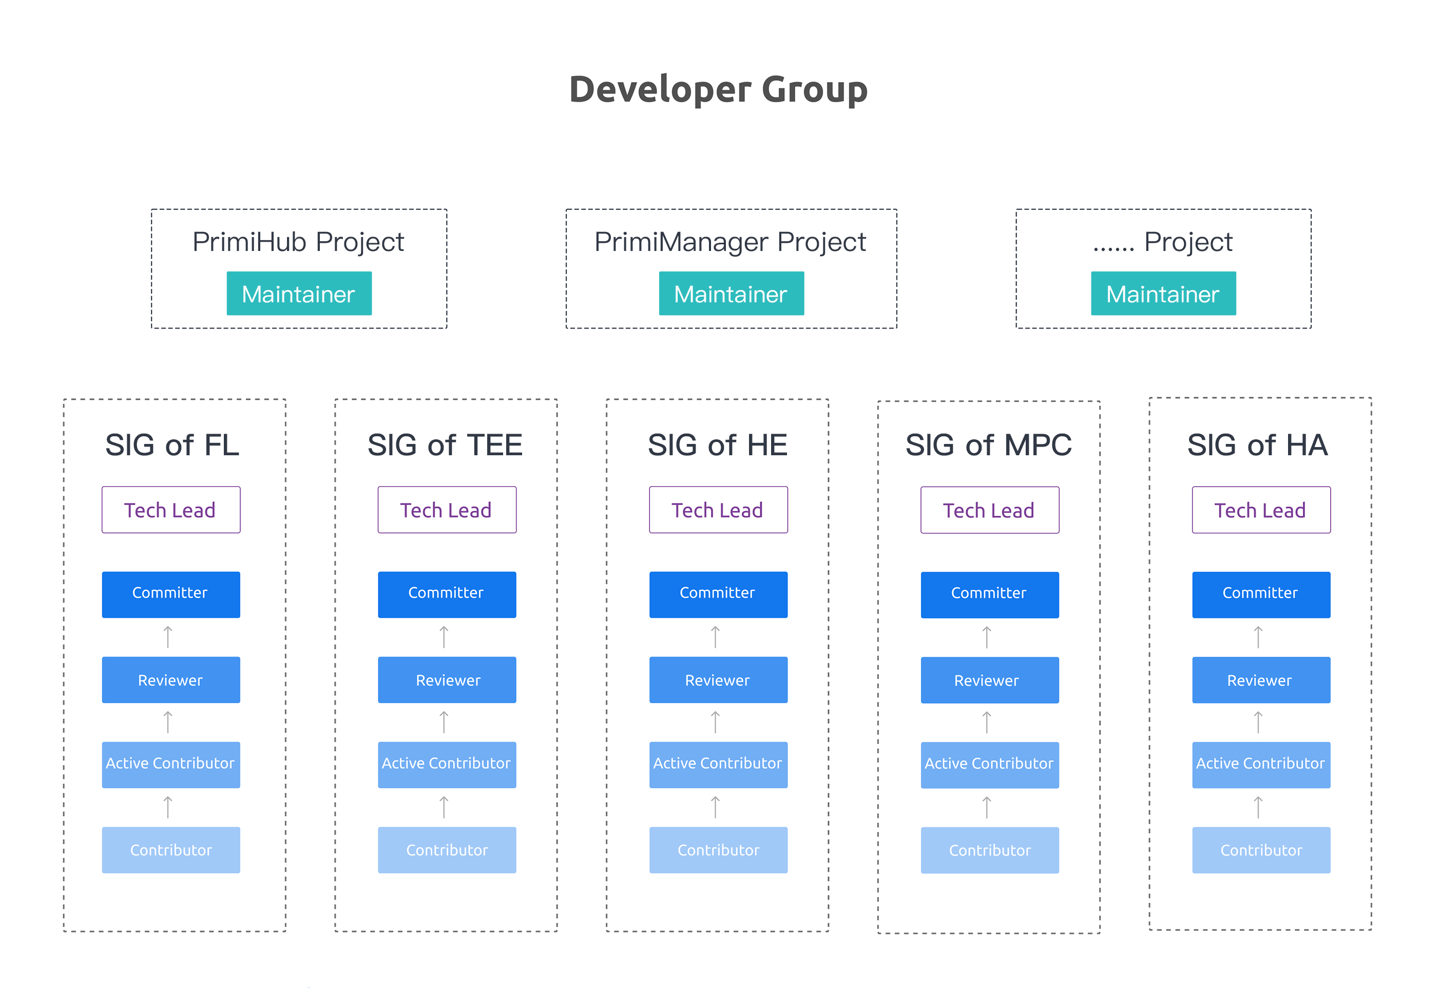Select Committer in SIG of FL
The height and width of the screenshot is (988, 1440).
[171, 595]
